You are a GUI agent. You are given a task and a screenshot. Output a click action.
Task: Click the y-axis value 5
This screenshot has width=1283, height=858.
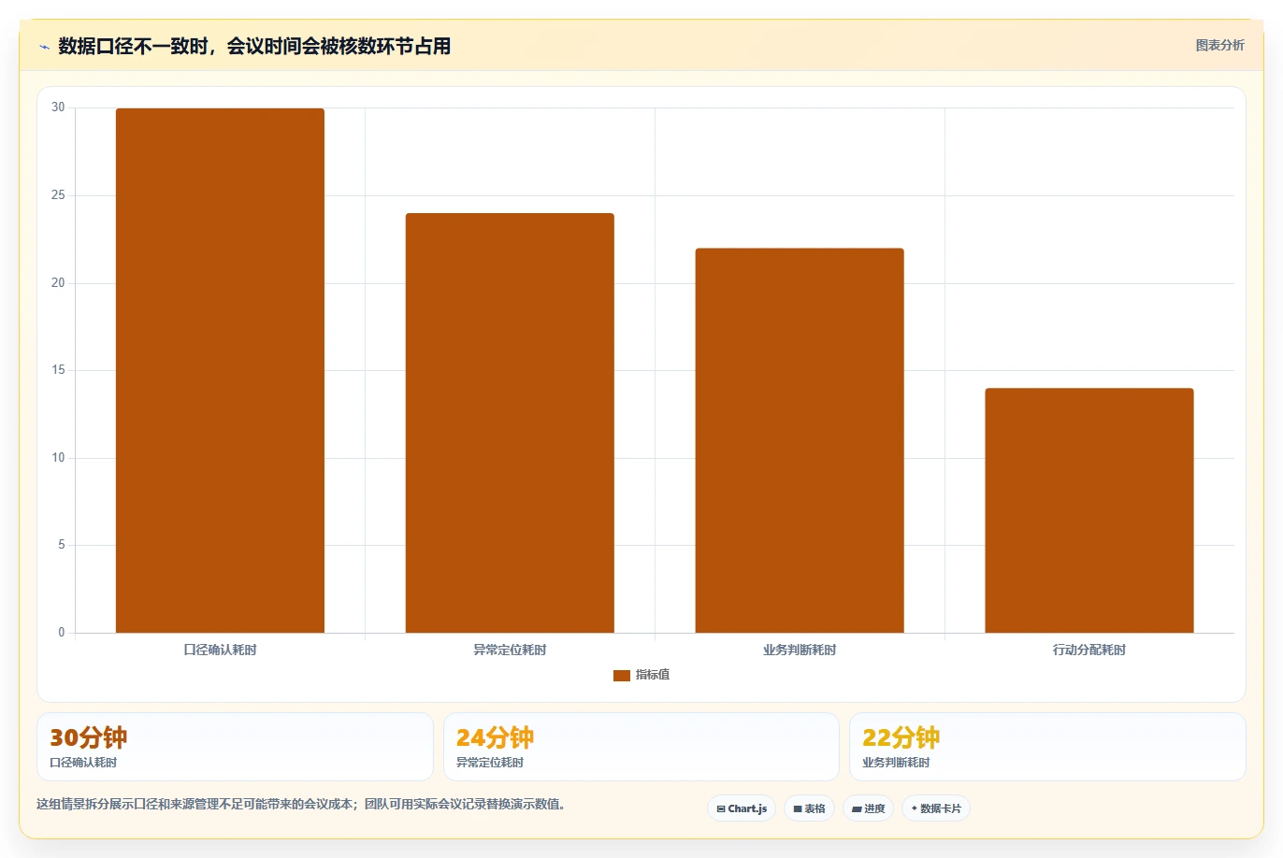(62, 545)
